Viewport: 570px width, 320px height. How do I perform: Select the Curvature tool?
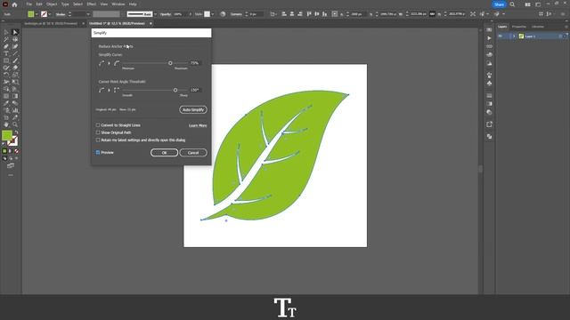coord(15,46)
